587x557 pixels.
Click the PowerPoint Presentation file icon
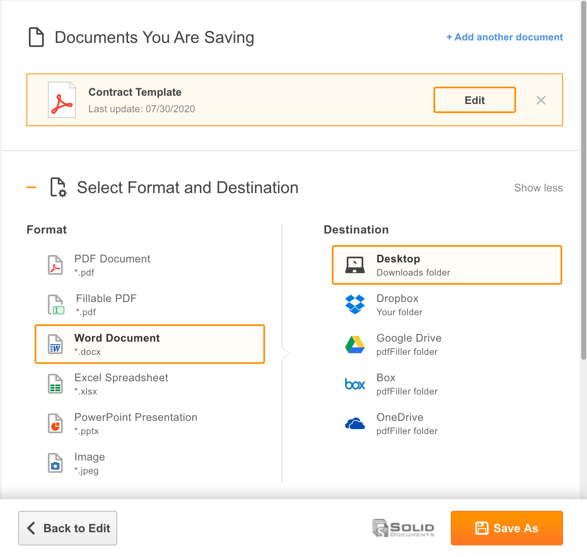click(55, 423)
